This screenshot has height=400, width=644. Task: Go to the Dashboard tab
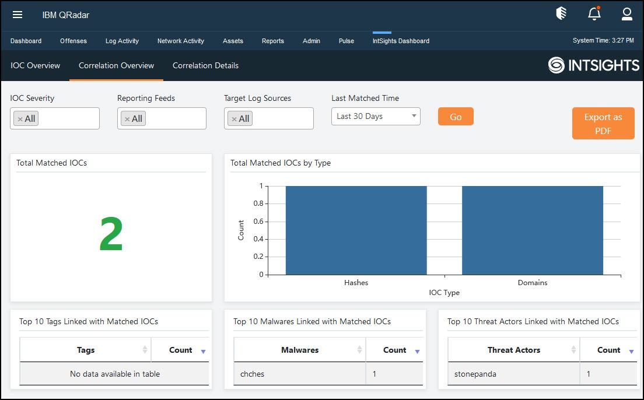pyautogui.click(x=26, y=41)
